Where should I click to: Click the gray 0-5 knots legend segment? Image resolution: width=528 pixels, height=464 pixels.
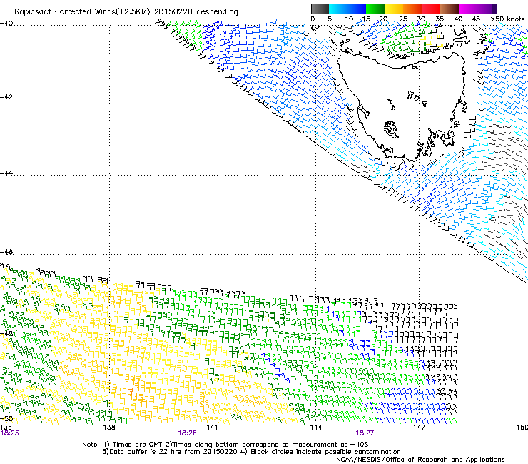click(320, 9)
